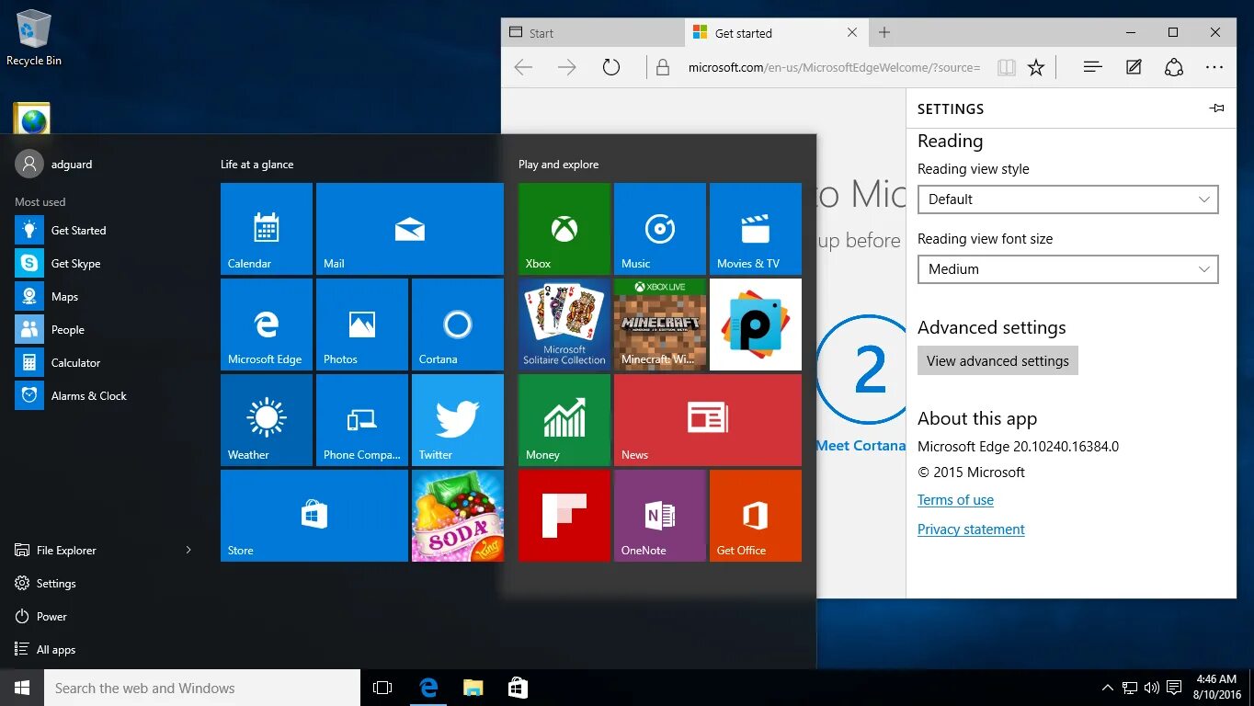Open File Explorer from the taskbar
The image size is (1254, 706).
[473, 688]
